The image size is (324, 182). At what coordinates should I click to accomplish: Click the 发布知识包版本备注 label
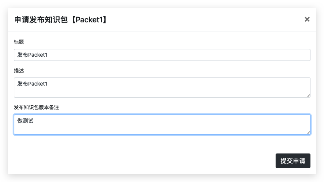[36, 107]
